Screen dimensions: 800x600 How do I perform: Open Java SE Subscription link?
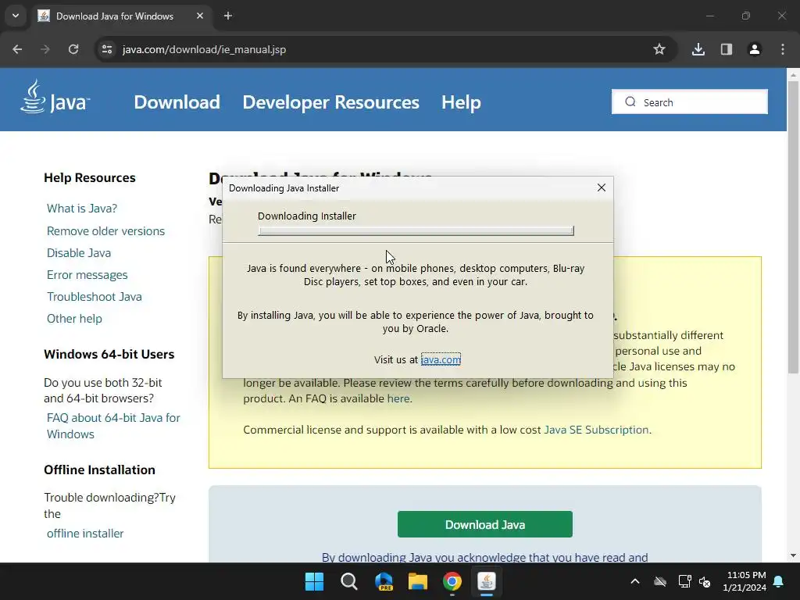[596, 430]
